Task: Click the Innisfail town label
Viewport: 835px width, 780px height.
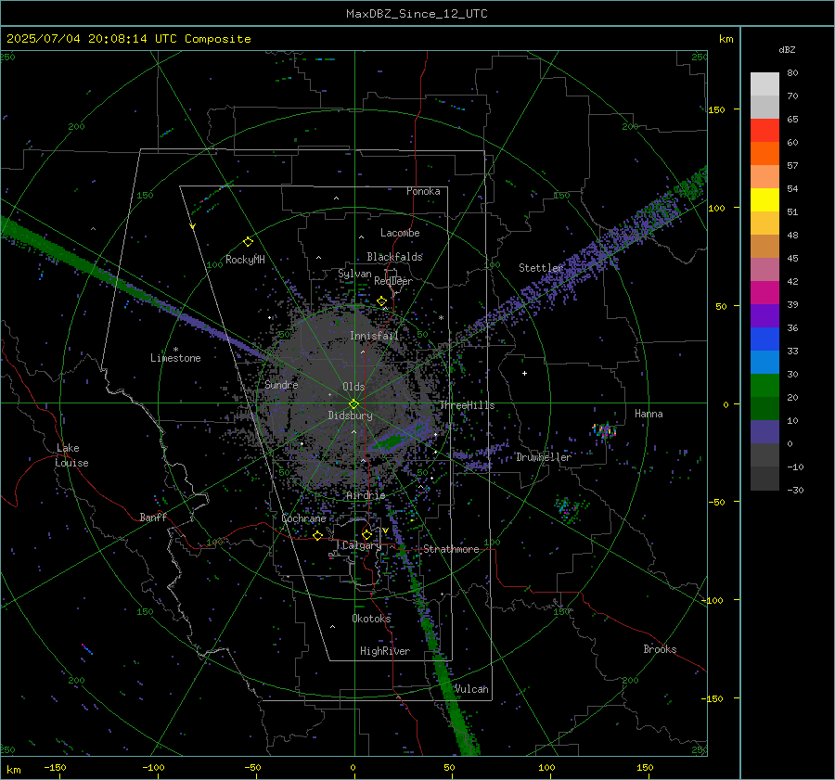Action: pos(374,336)
